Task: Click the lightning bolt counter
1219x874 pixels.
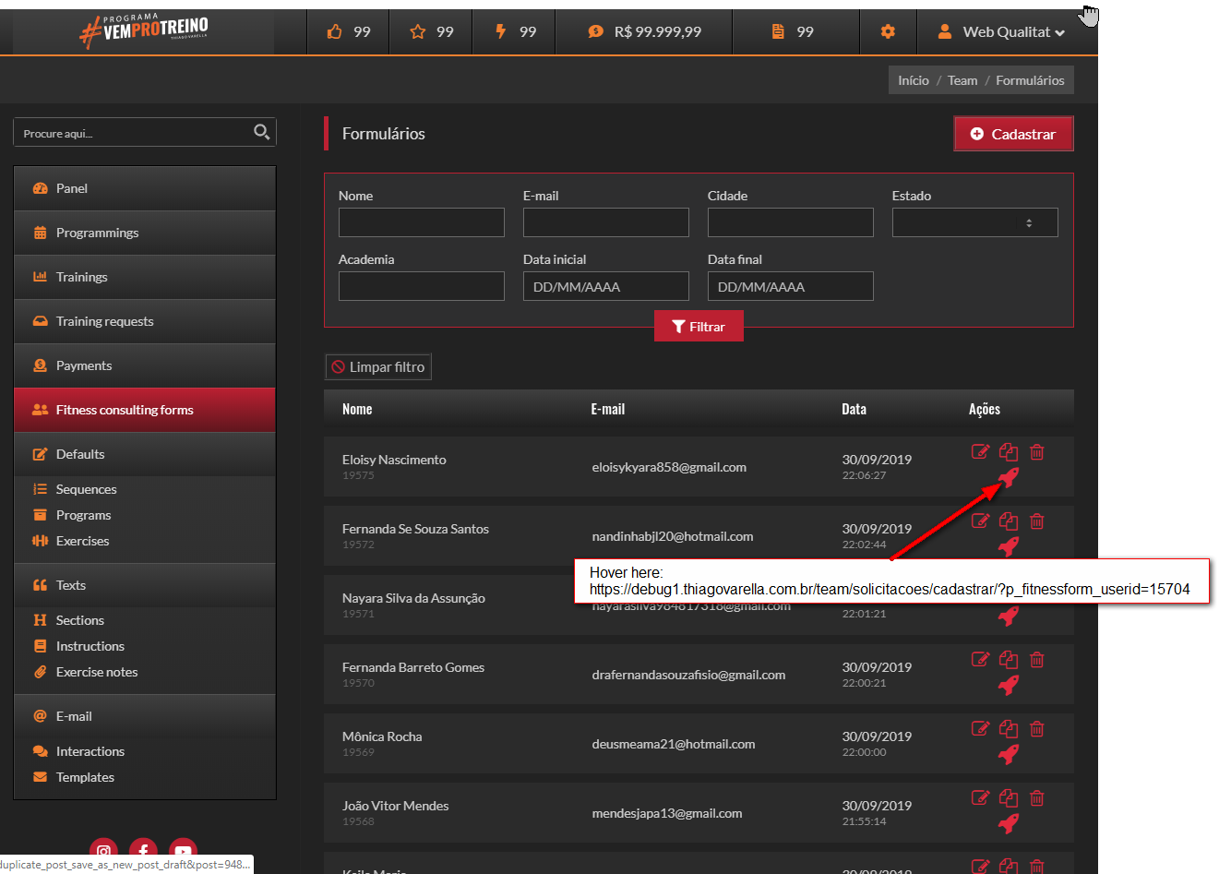Action: 514,32
